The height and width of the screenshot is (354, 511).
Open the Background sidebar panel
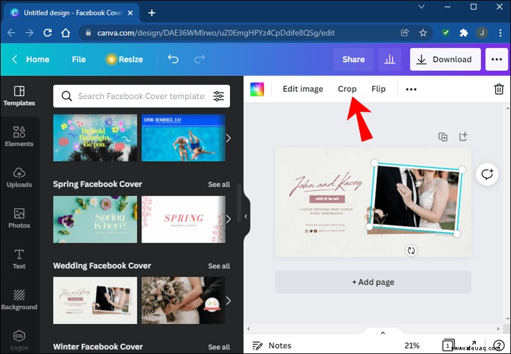tap(19, 300)
